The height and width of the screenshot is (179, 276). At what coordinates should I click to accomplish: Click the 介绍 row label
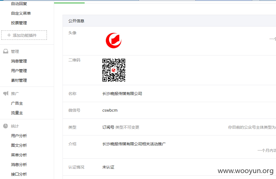(x=72, y=144)
